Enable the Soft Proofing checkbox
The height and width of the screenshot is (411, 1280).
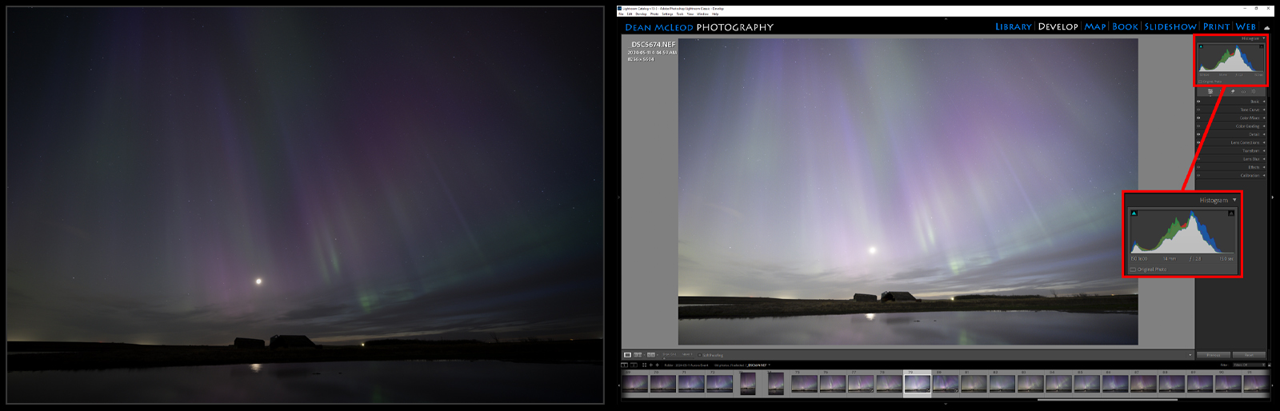point(699,355)
